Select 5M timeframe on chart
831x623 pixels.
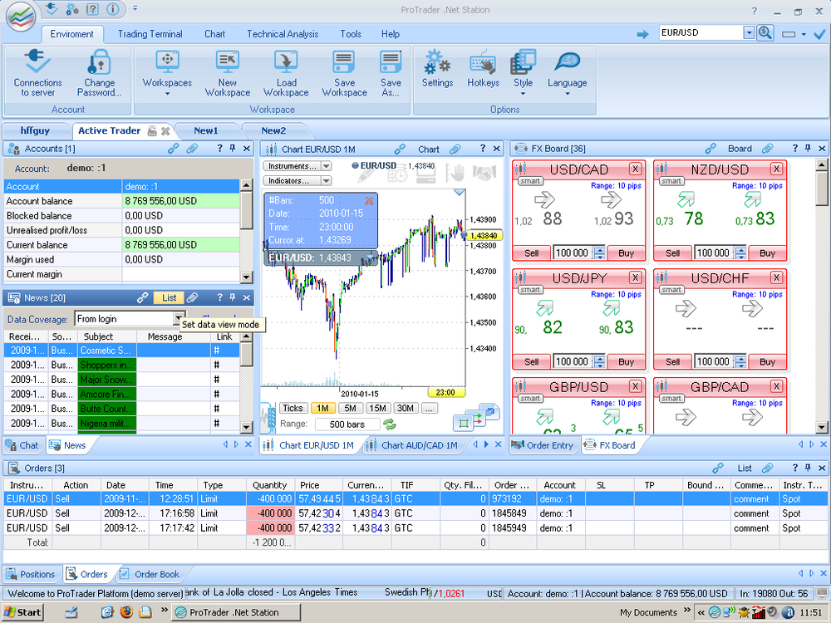tap(350, 408)
